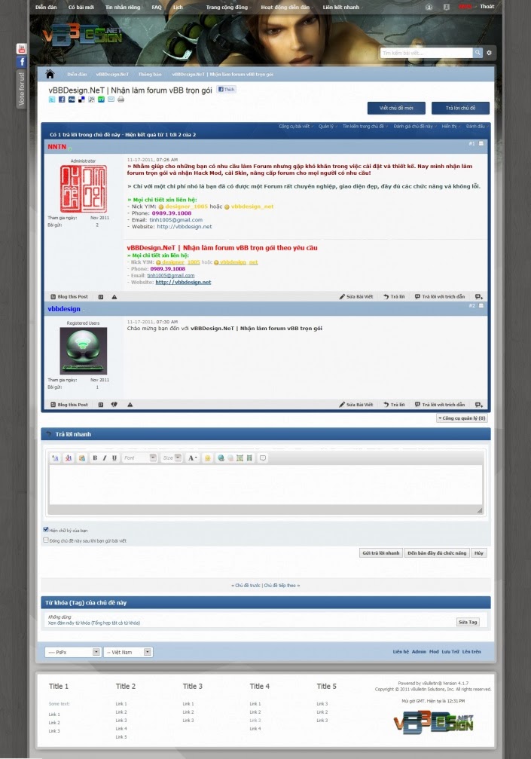Image resolution: width=531 pixels, height=759 pixels.
Task: Print thread using printer icon
Action: tap(121, 99)
